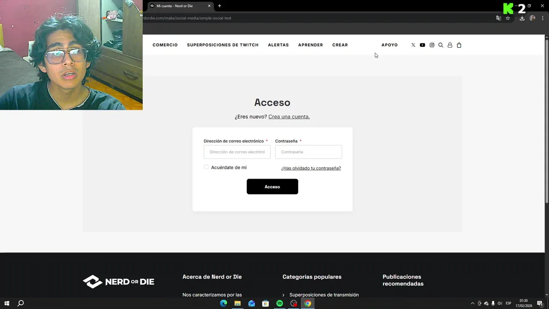The width and height of the screenshot is (549, 309).
Task: Click the Google Translate icon in address bar
Action: point(498,18)
